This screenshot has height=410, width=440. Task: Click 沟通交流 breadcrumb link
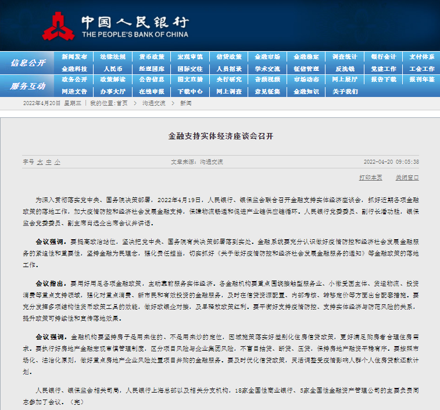[154, 103]
